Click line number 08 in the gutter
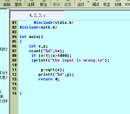The width and height of the screenshot is (130, 114). click(x=14, y=56)
